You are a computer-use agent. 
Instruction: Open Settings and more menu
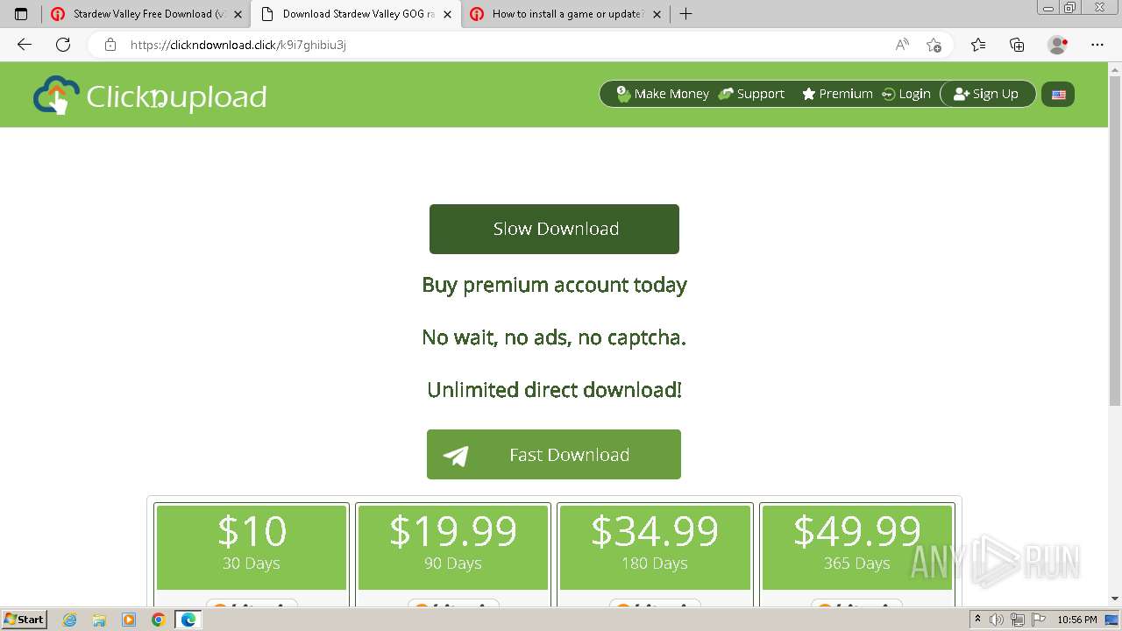click(1097, 45)
